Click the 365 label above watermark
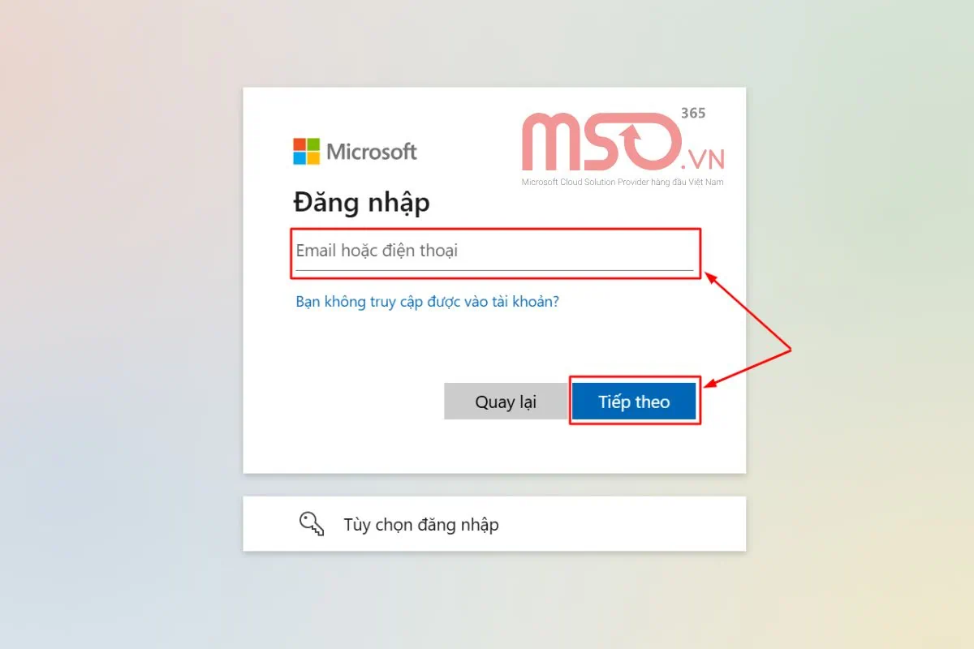 [693, 113]
